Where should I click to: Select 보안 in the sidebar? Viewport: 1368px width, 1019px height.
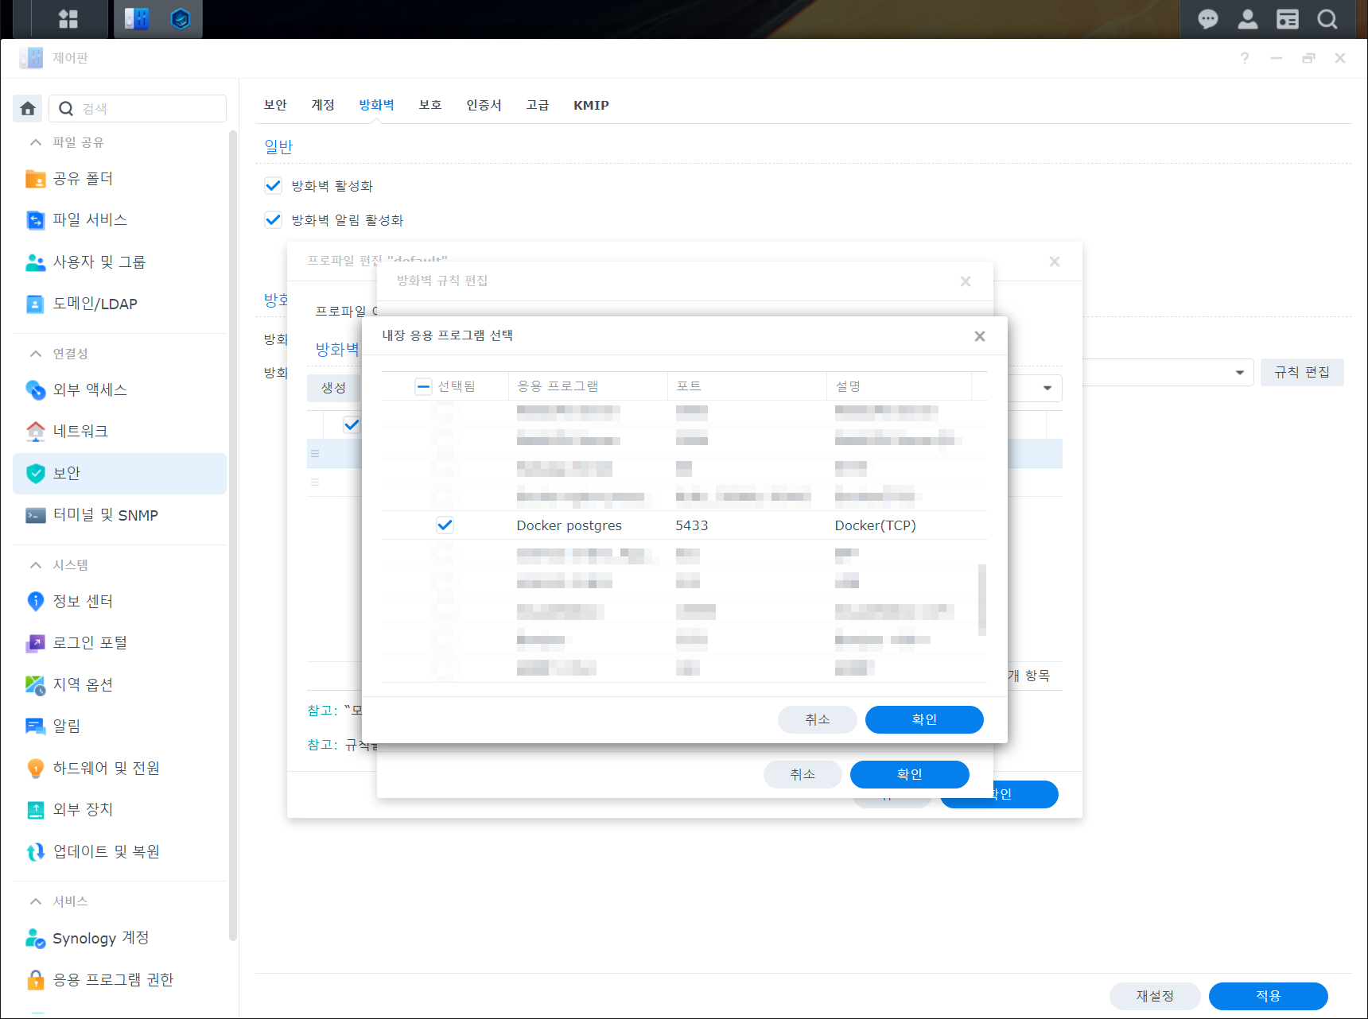click(x=119, y=474)
